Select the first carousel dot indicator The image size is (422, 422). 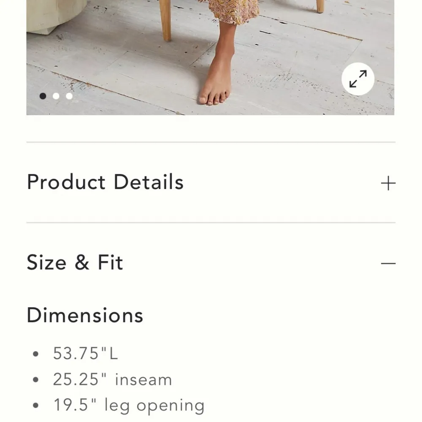pos(43,96)
